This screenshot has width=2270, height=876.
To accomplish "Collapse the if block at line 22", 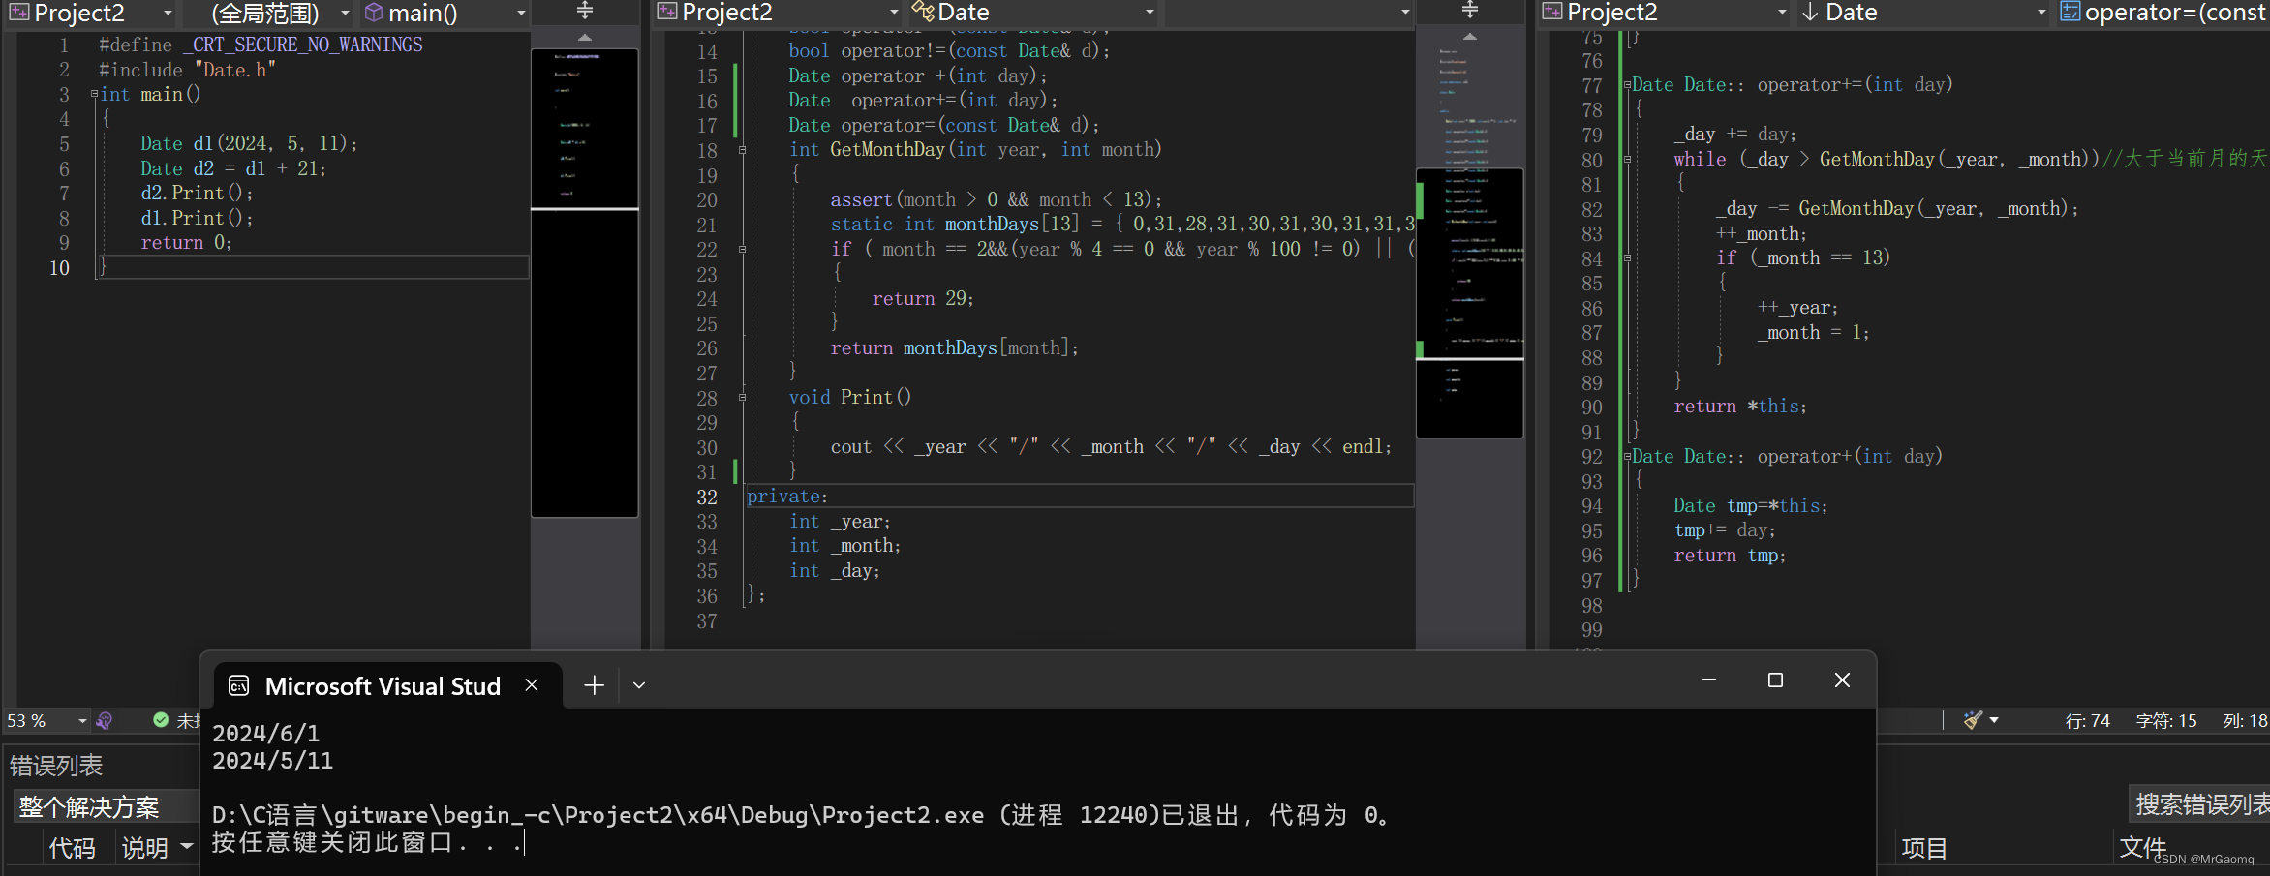I will pos(743,249).
